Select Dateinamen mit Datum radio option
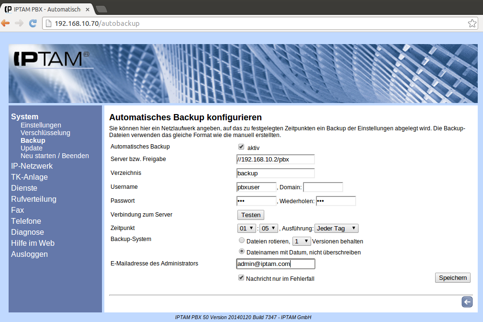Screen dimensions: 483x322 pyautogui.click(x=242, y=252)
